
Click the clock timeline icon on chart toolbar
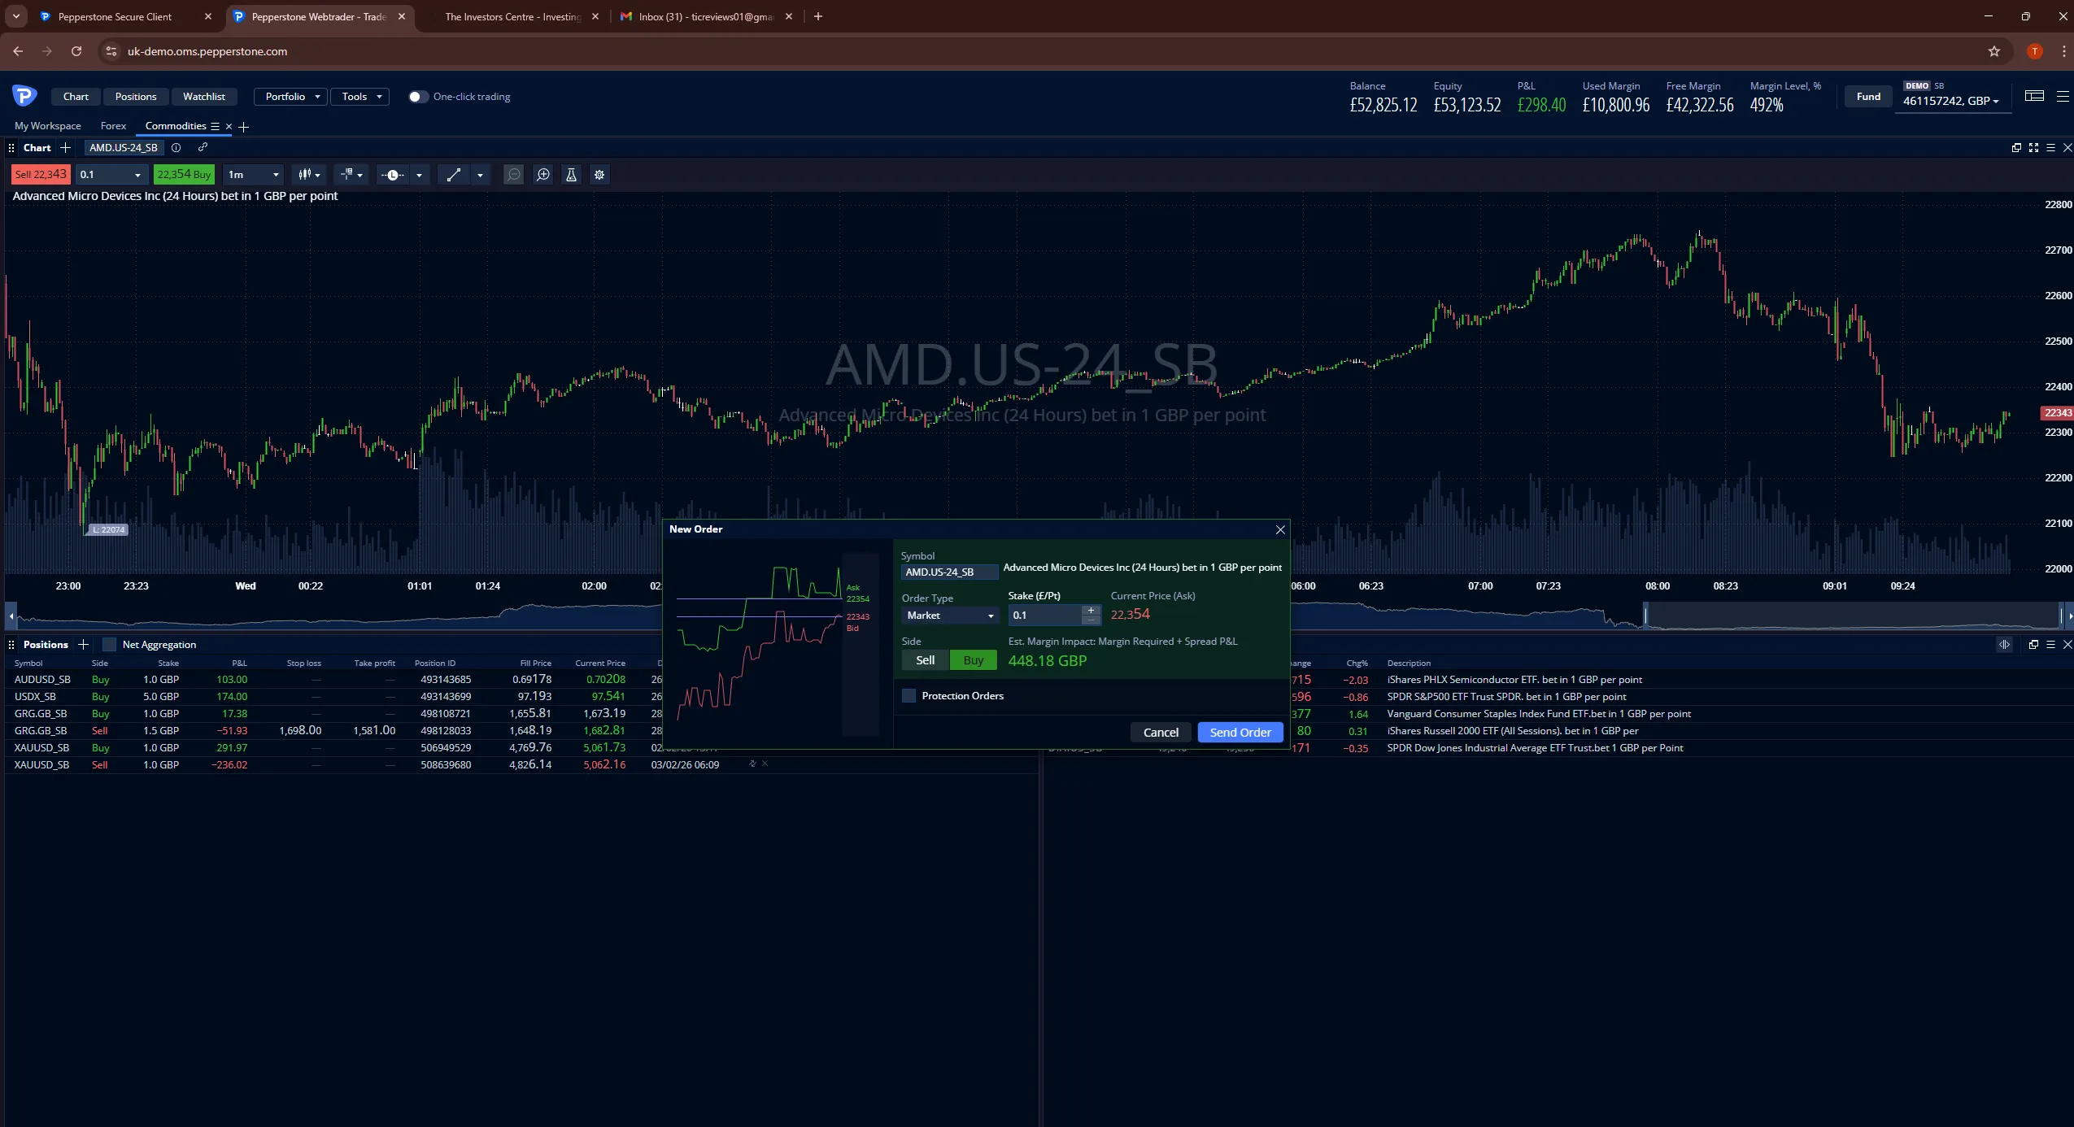point(393,175)
